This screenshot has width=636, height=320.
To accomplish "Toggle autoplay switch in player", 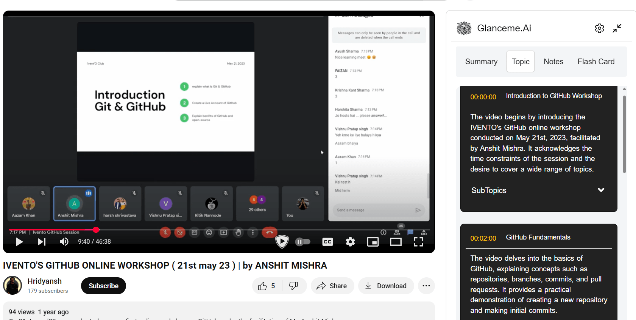I will 302,241.
